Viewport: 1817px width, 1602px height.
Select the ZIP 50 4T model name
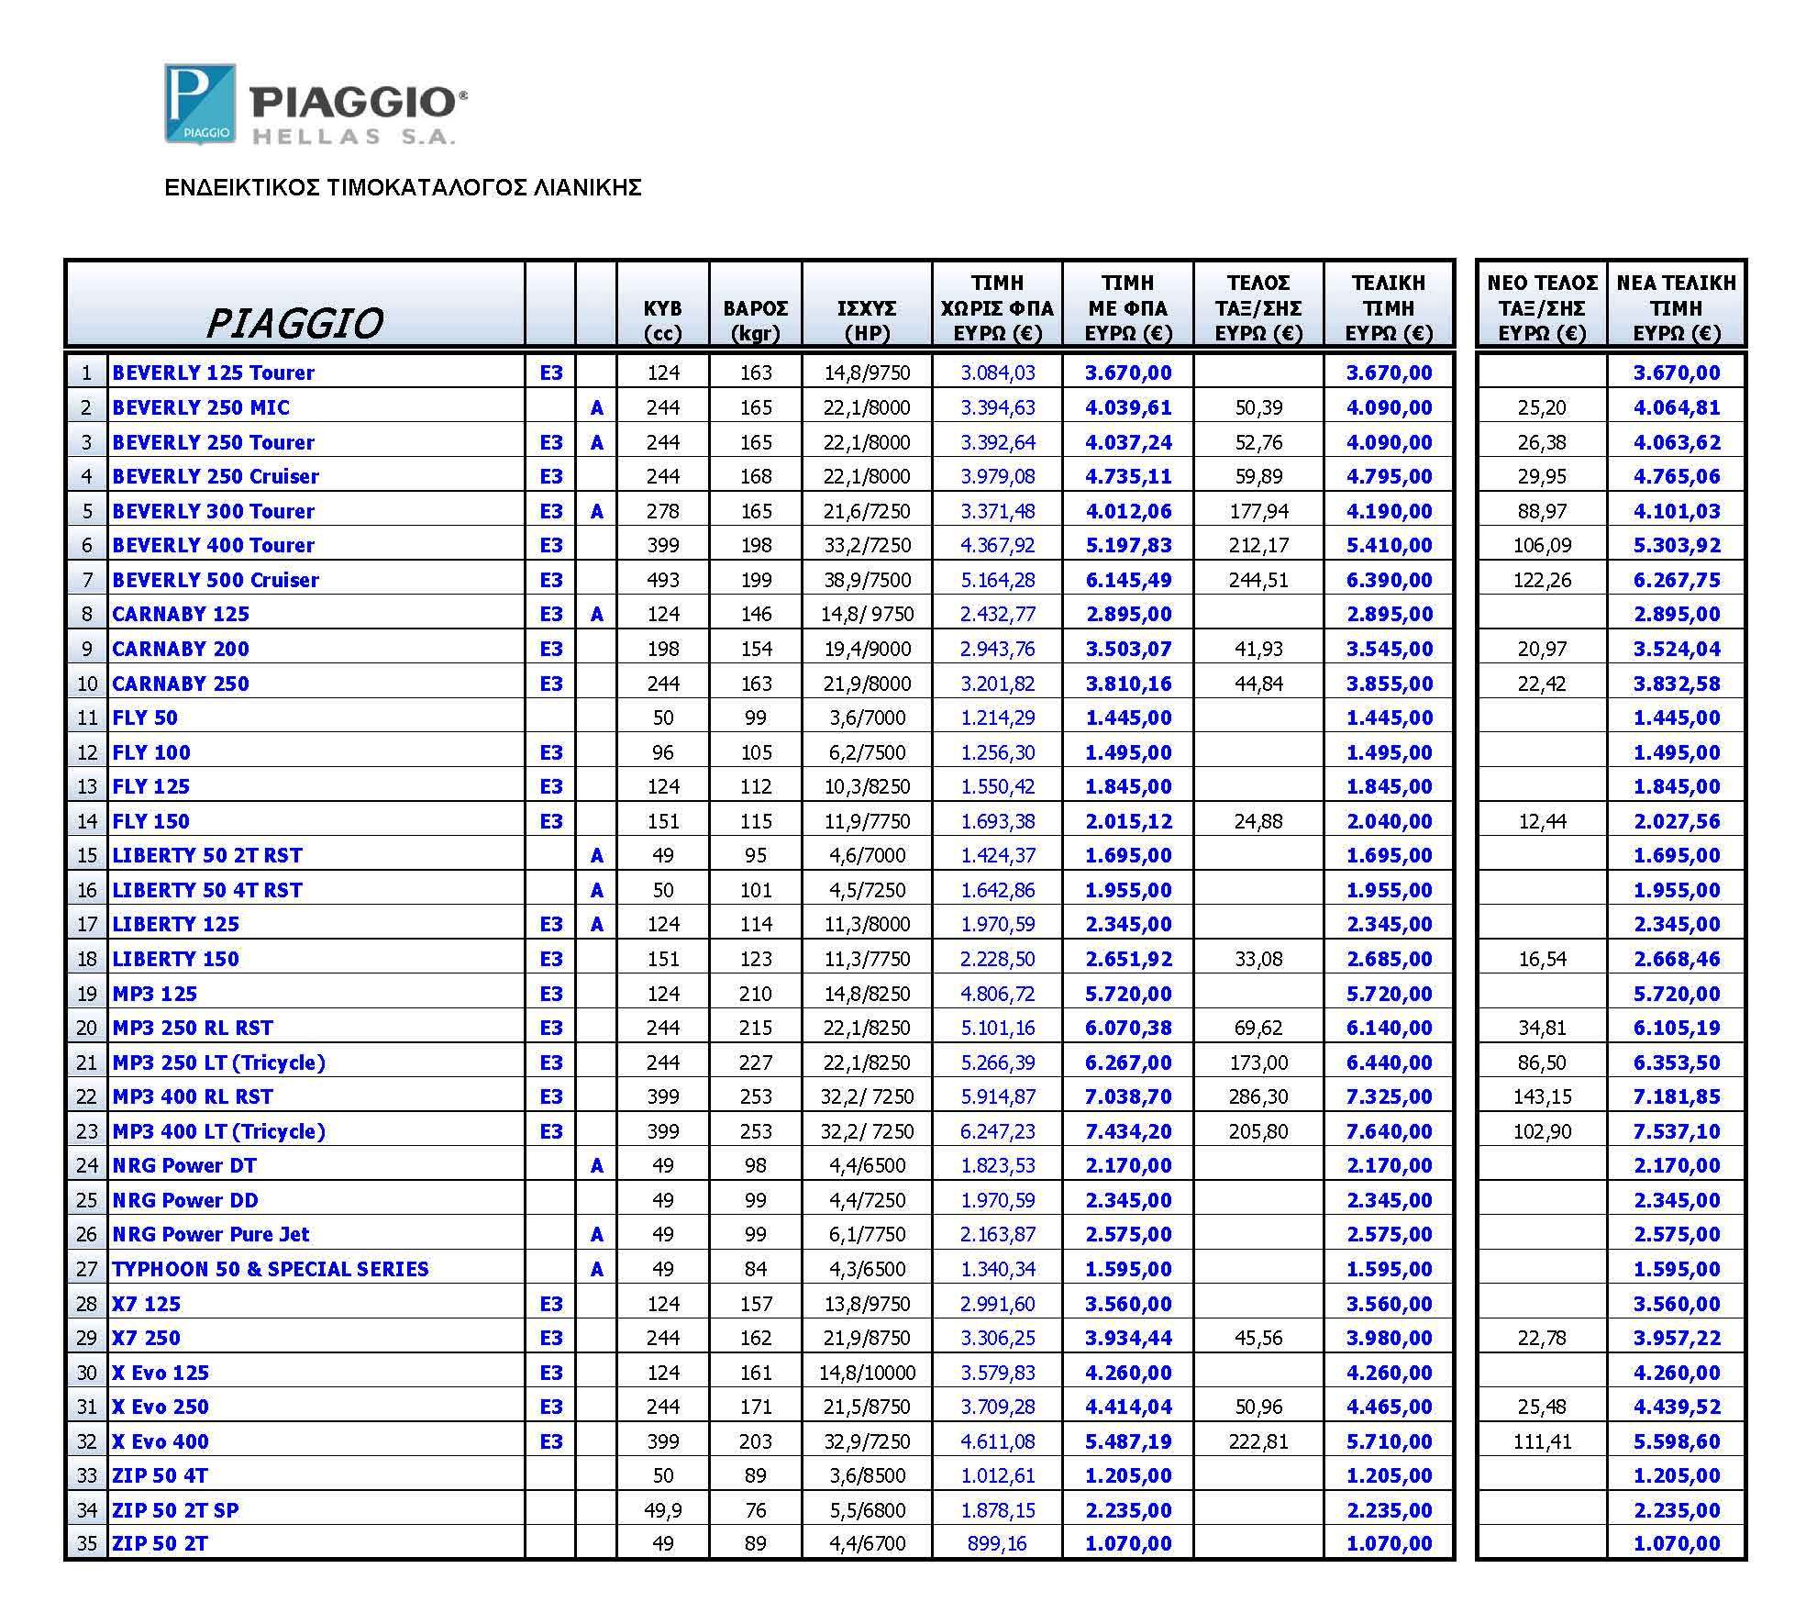pyautogui.click(x=161, y=1475)
